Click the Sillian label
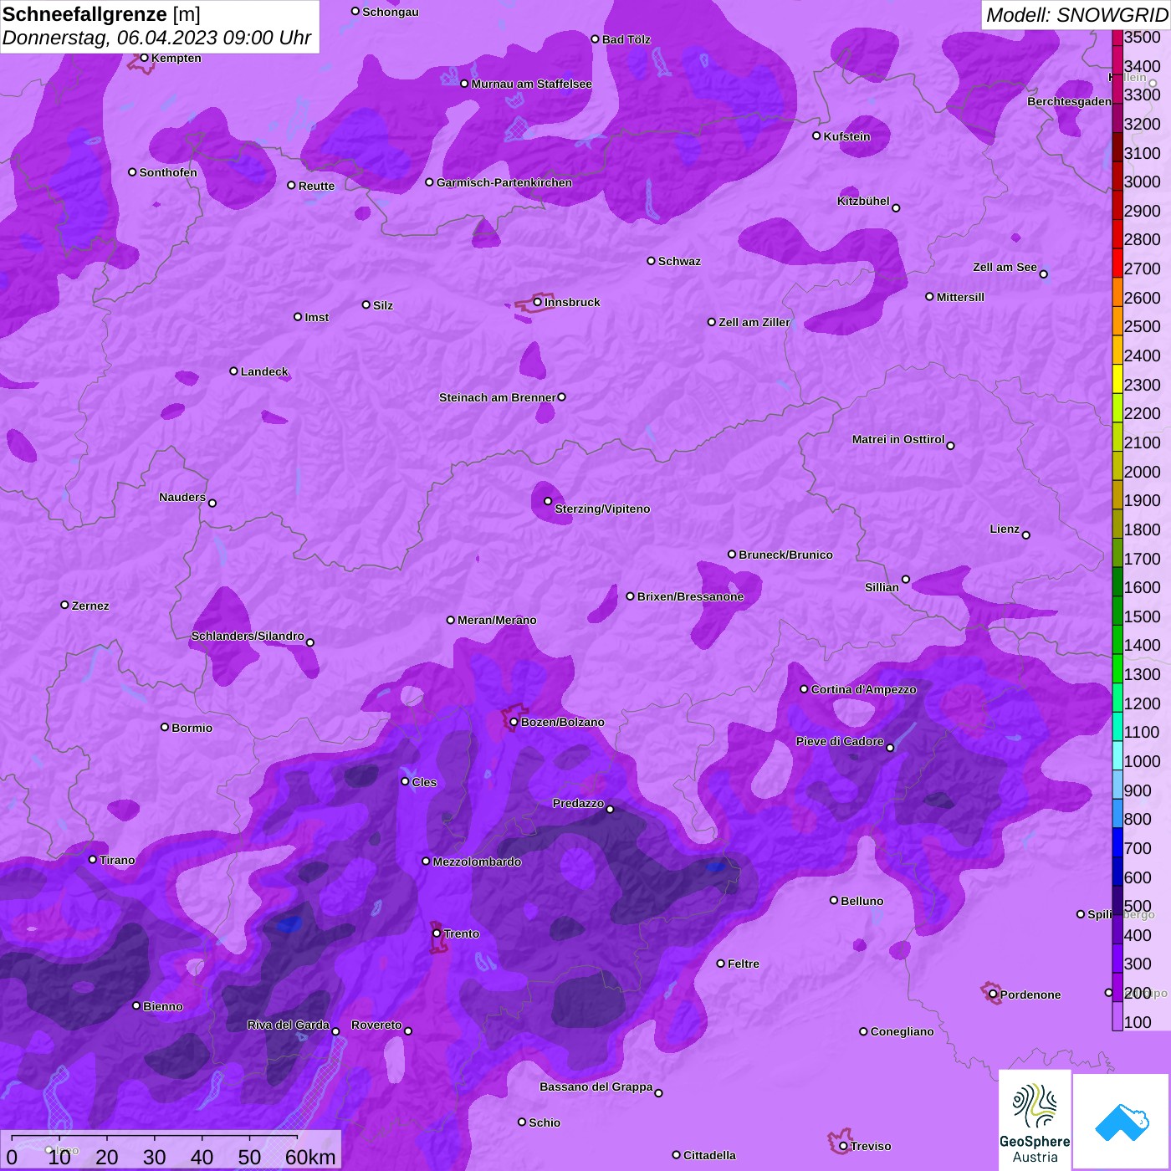 [x=882, y=587]
